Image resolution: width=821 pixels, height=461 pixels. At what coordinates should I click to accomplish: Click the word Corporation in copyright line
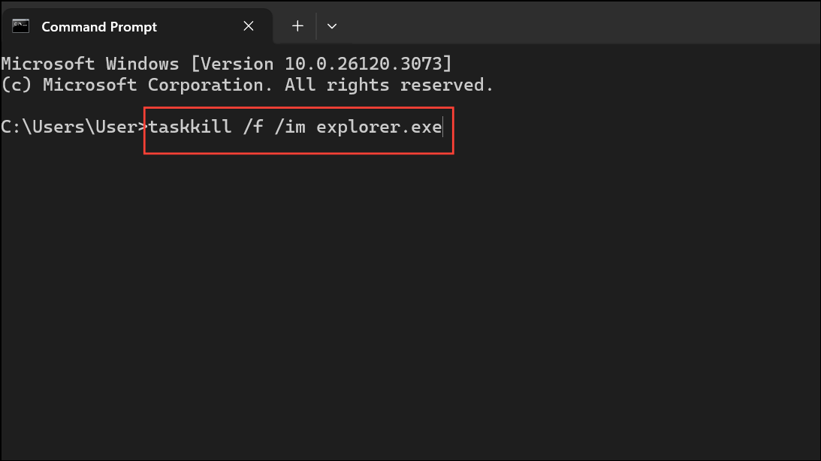pos(210,85)
